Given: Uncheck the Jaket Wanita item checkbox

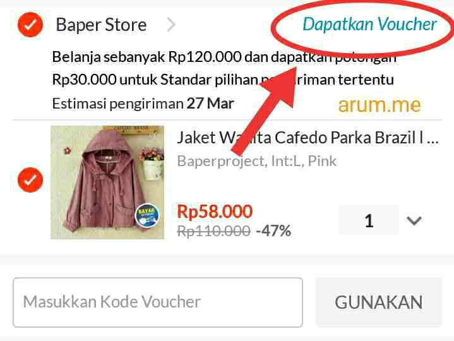Looking at the screenshot, I should [30, 180].
